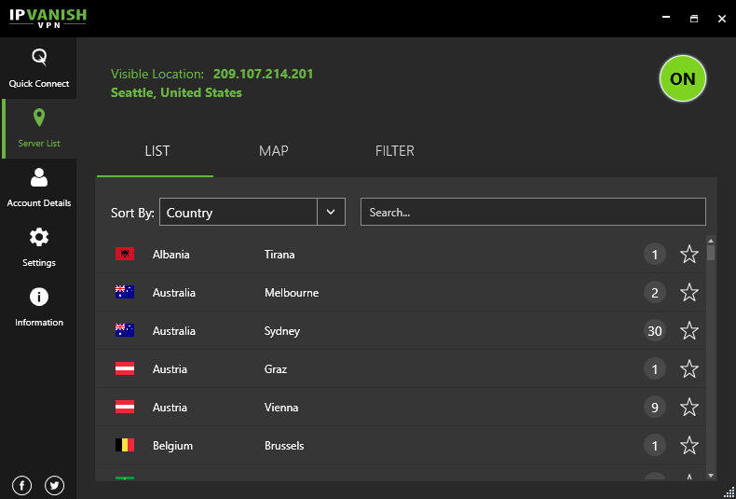The width and height of the screenshot is (736, 499).
Task: Turn off the VPN ON button
Action: (x=683, y=79)
